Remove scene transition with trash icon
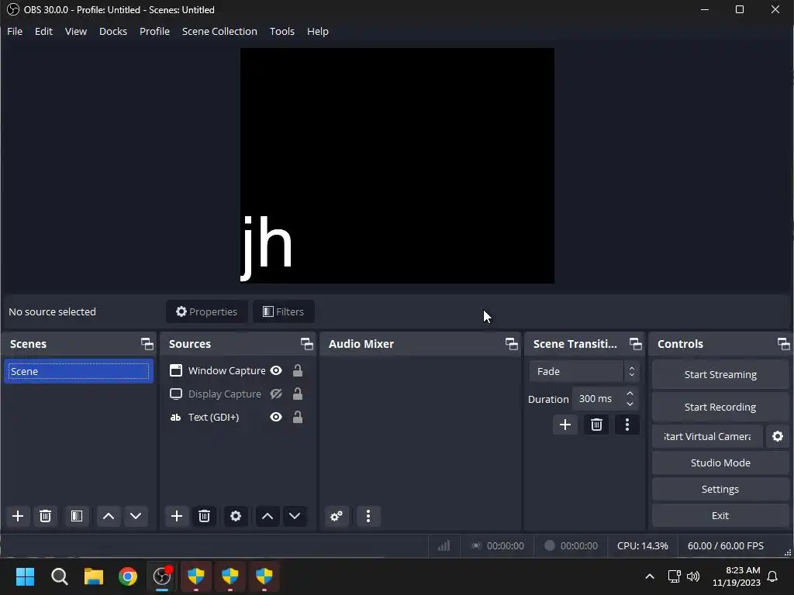This screenshot has width=794, height=595. point(596,425)
